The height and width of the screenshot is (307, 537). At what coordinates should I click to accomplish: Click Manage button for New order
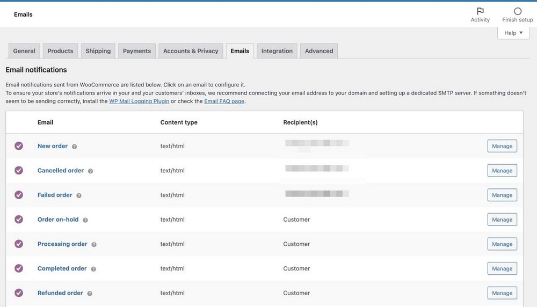[502, 146]
